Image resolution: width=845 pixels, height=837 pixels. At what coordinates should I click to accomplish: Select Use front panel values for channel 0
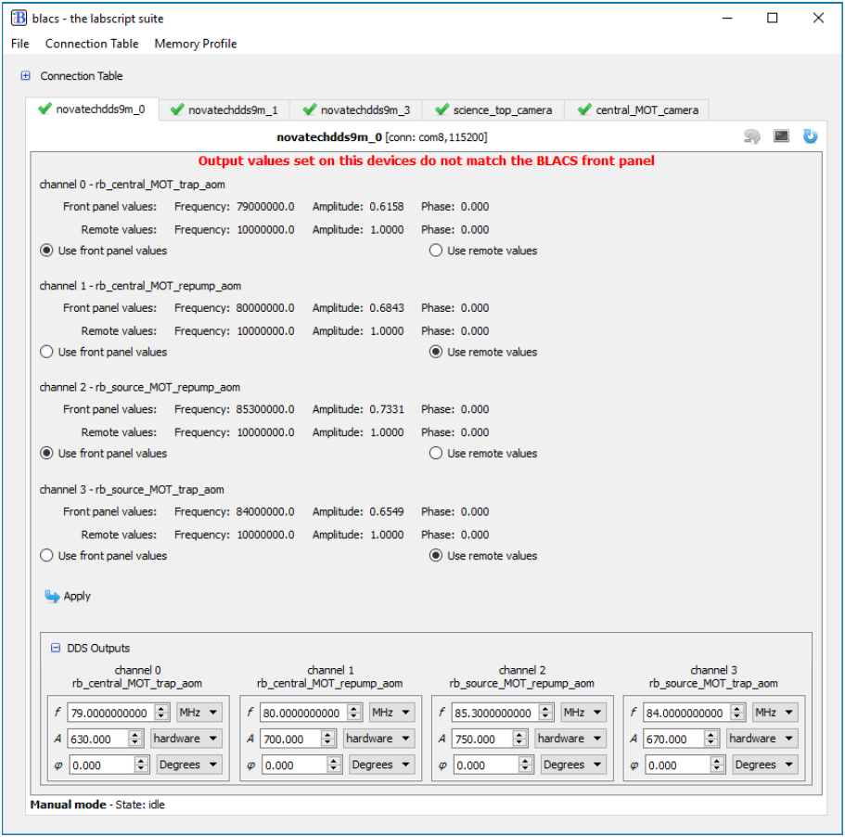pos(47,251)
